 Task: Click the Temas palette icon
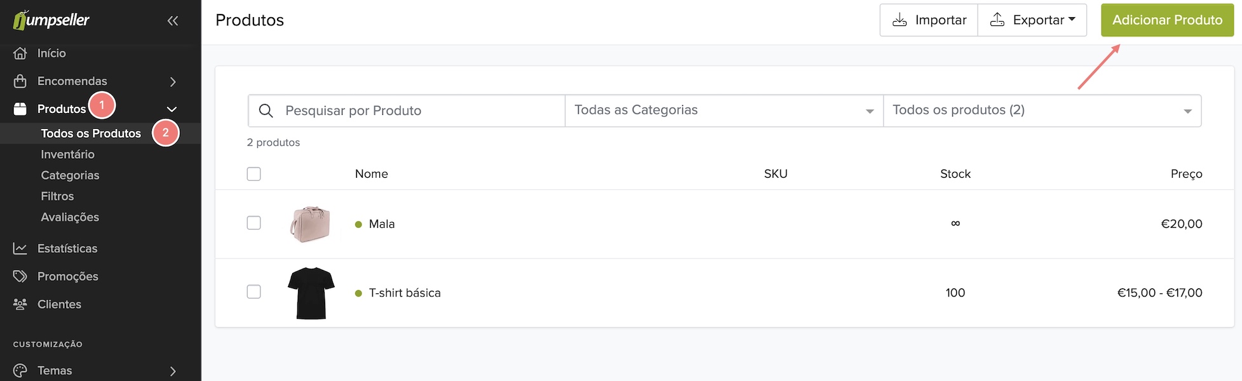[x=20, y=370]
